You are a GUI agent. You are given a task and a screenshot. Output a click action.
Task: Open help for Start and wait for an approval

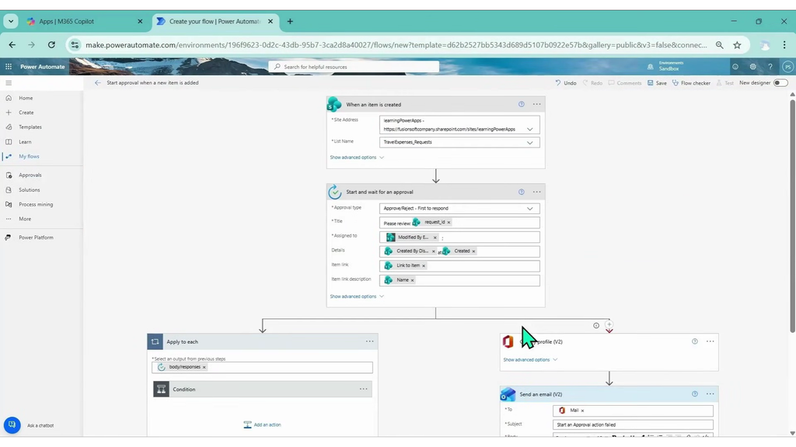(x=522, y=192)
